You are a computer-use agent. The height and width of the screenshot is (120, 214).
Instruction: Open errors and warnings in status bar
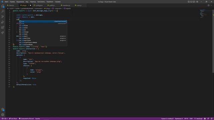[x=4, y=119]
